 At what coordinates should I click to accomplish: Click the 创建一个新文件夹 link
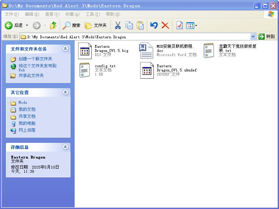(x=35, y=59)
